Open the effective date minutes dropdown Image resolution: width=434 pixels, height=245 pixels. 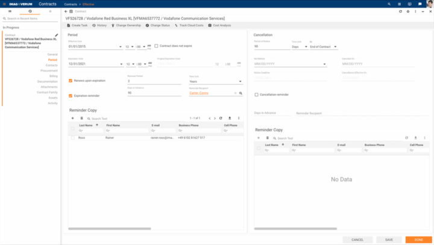point(144,47)
